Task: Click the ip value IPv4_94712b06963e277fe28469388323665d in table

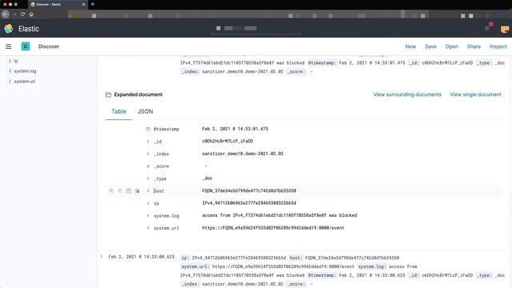Action: tap(249, 202)
